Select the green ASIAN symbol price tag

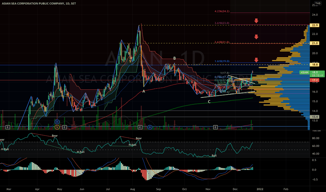304,72
